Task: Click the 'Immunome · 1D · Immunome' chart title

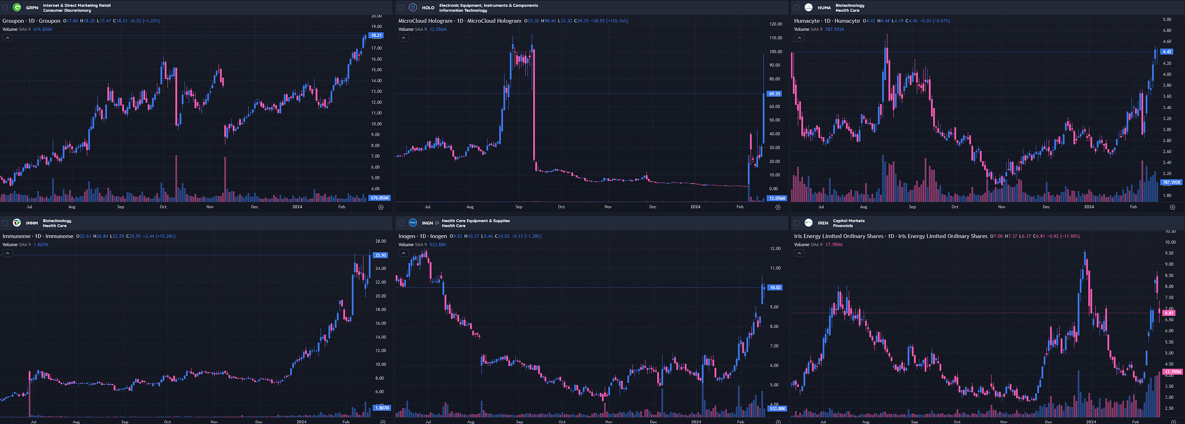Action: click(x=38, y=236)
